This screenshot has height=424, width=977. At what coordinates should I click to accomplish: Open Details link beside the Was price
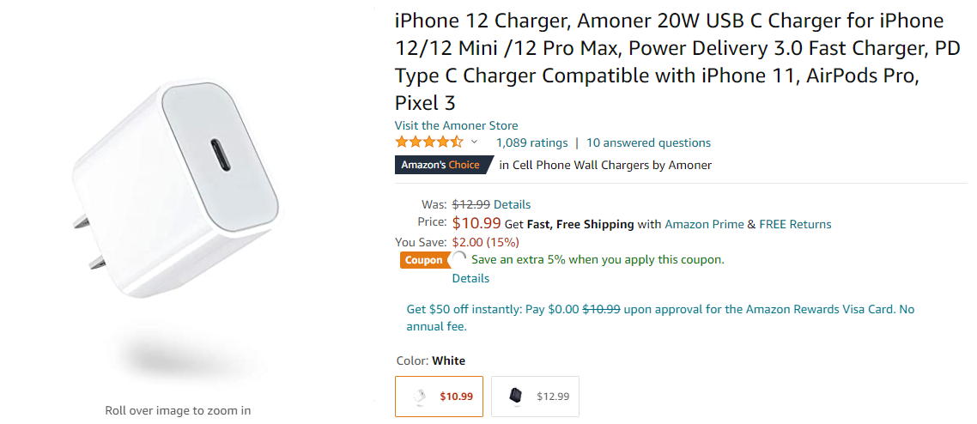(x=512, y=204)
